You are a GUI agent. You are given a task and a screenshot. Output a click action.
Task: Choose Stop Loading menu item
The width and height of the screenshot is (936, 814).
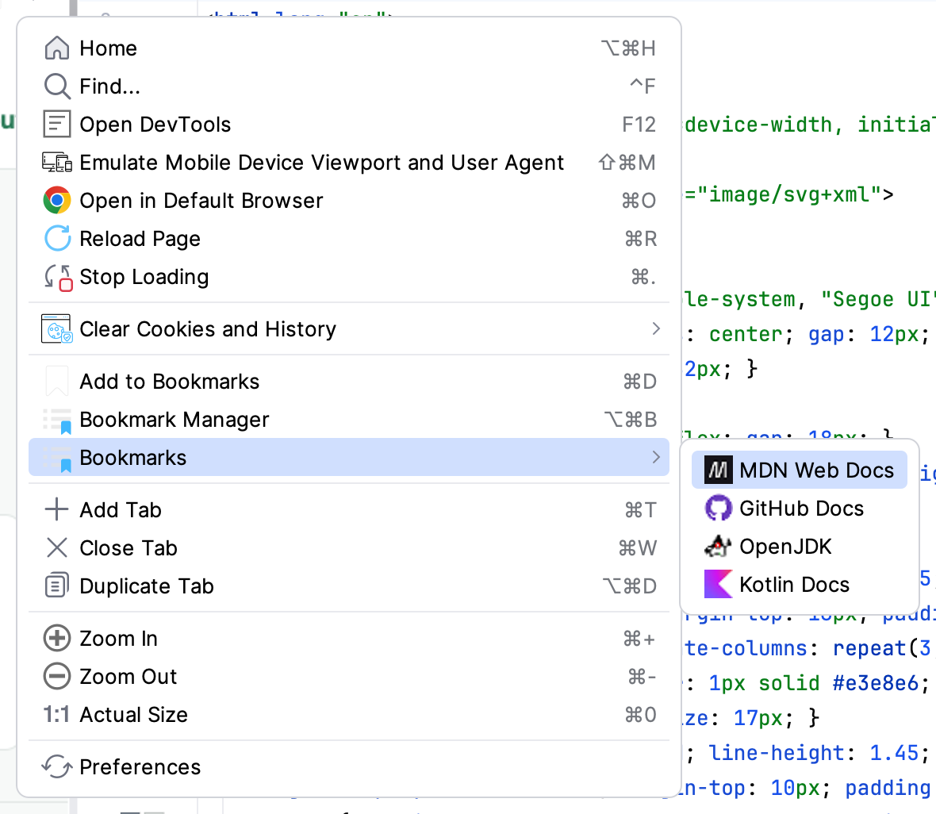coord(349,277)
